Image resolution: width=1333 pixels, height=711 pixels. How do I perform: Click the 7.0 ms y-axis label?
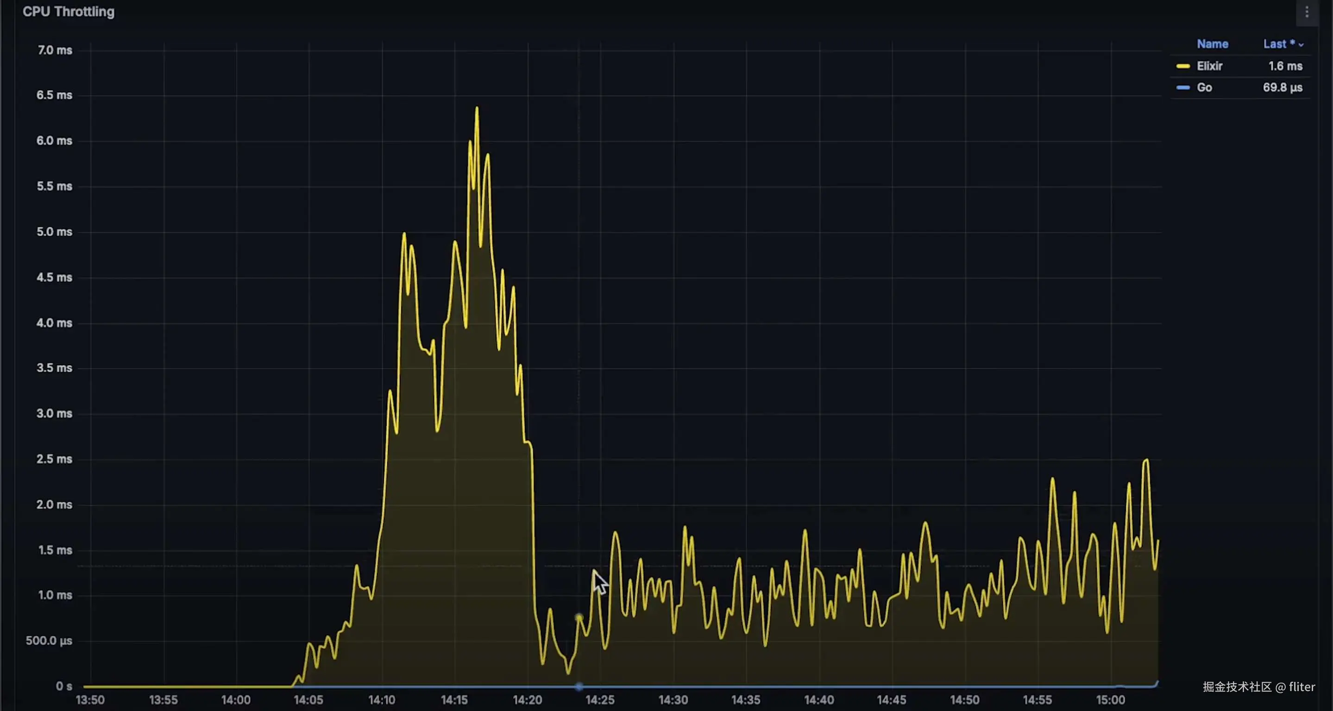pyautogui.click(x=54, y=50)
